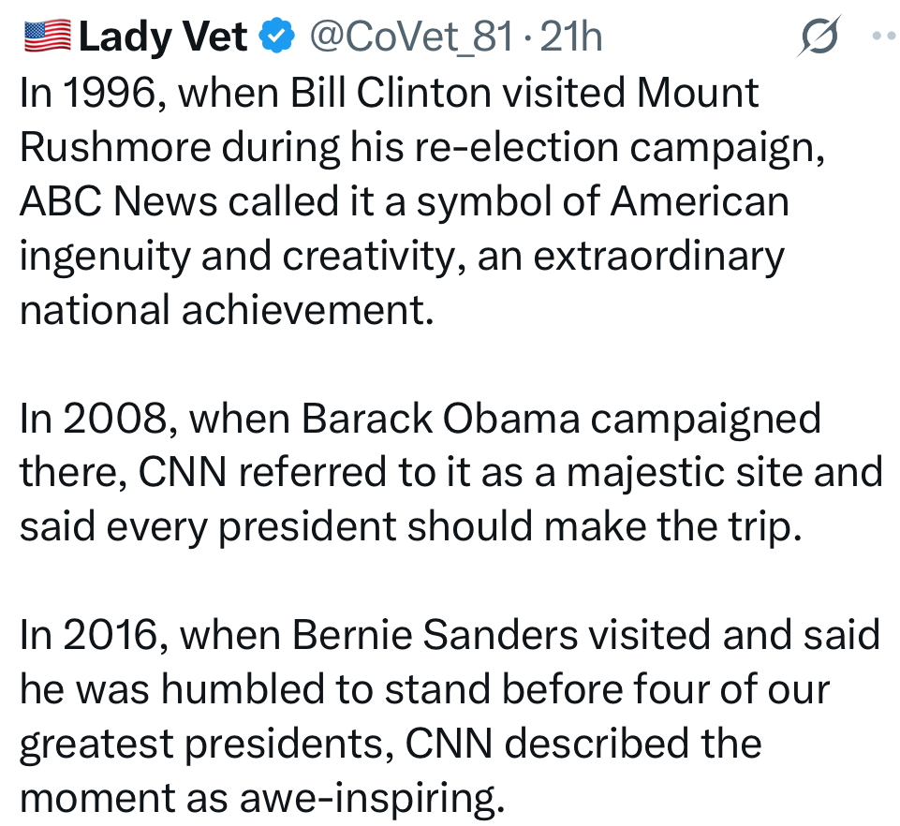This screenshot has height=826, width=900.
Task: Open the more options dots menu
Action: 883,37
